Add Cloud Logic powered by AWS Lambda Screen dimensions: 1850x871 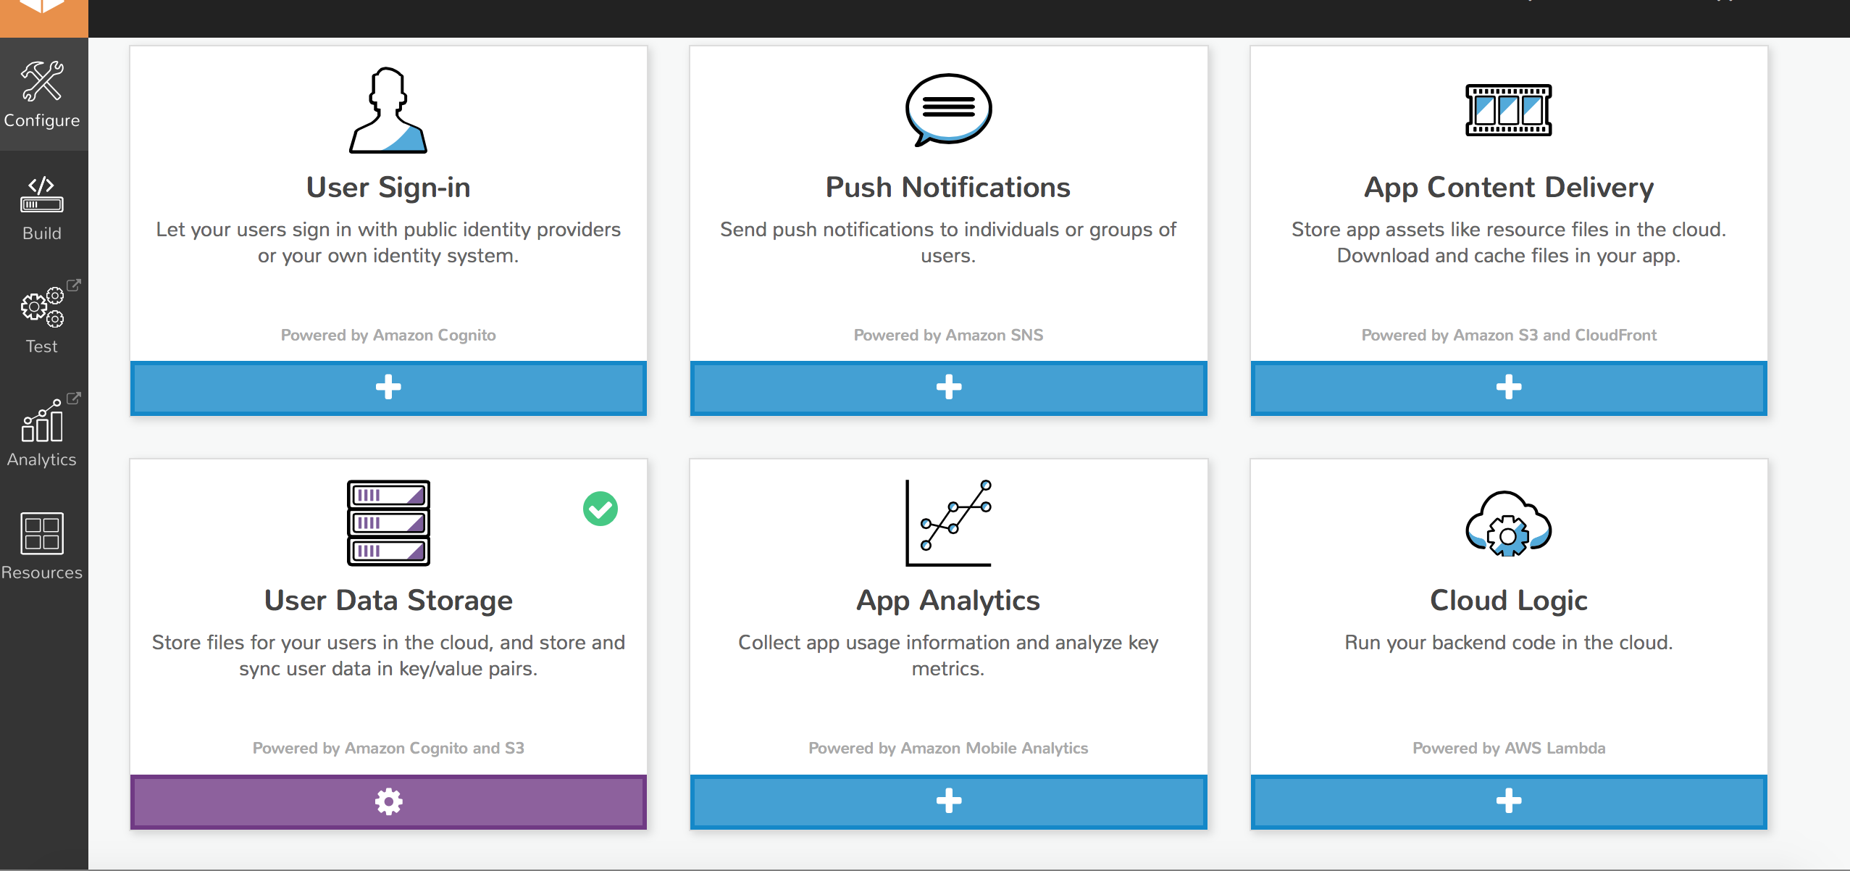click(1508, 801)
